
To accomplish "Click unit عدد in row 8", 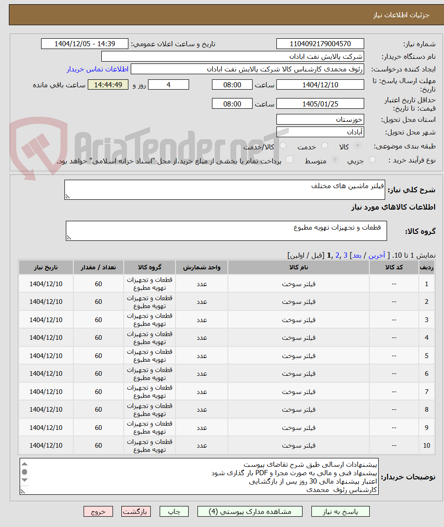I will (202, 409).
